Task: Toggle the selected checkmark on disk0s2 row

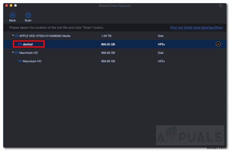Action: 218,44
